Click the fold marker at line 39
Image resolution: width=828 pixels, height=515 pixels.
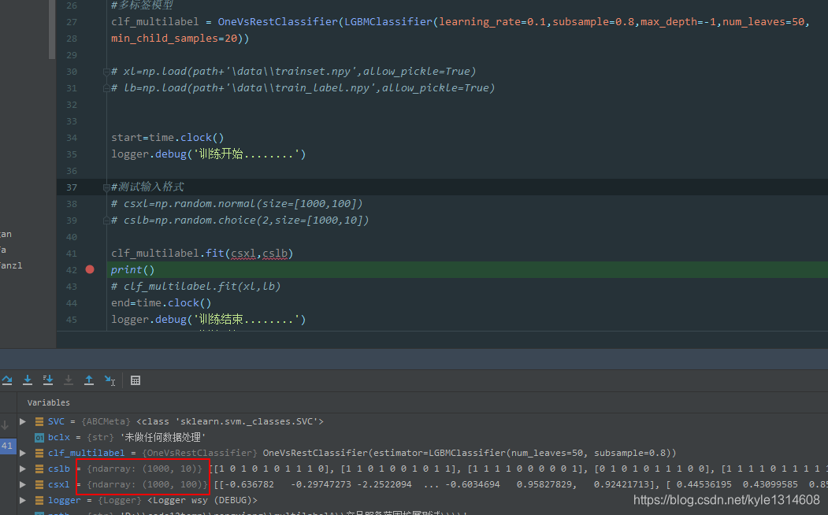106,220
